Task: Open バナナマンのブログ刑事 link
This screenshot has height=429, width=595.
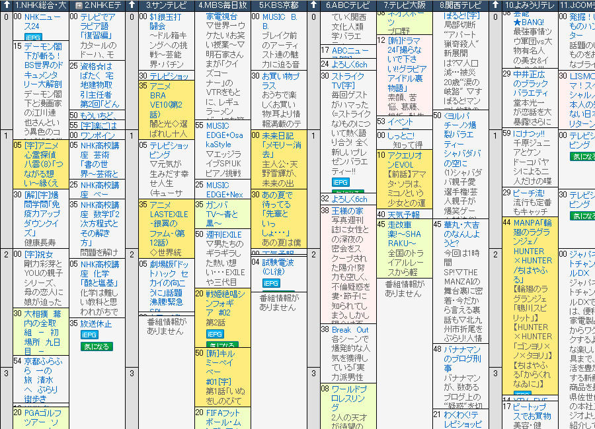Action: (x=462, y=358)
